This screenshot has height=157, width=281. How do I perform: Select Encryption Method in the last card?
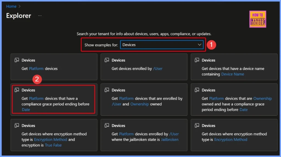(x=231, y=139)
